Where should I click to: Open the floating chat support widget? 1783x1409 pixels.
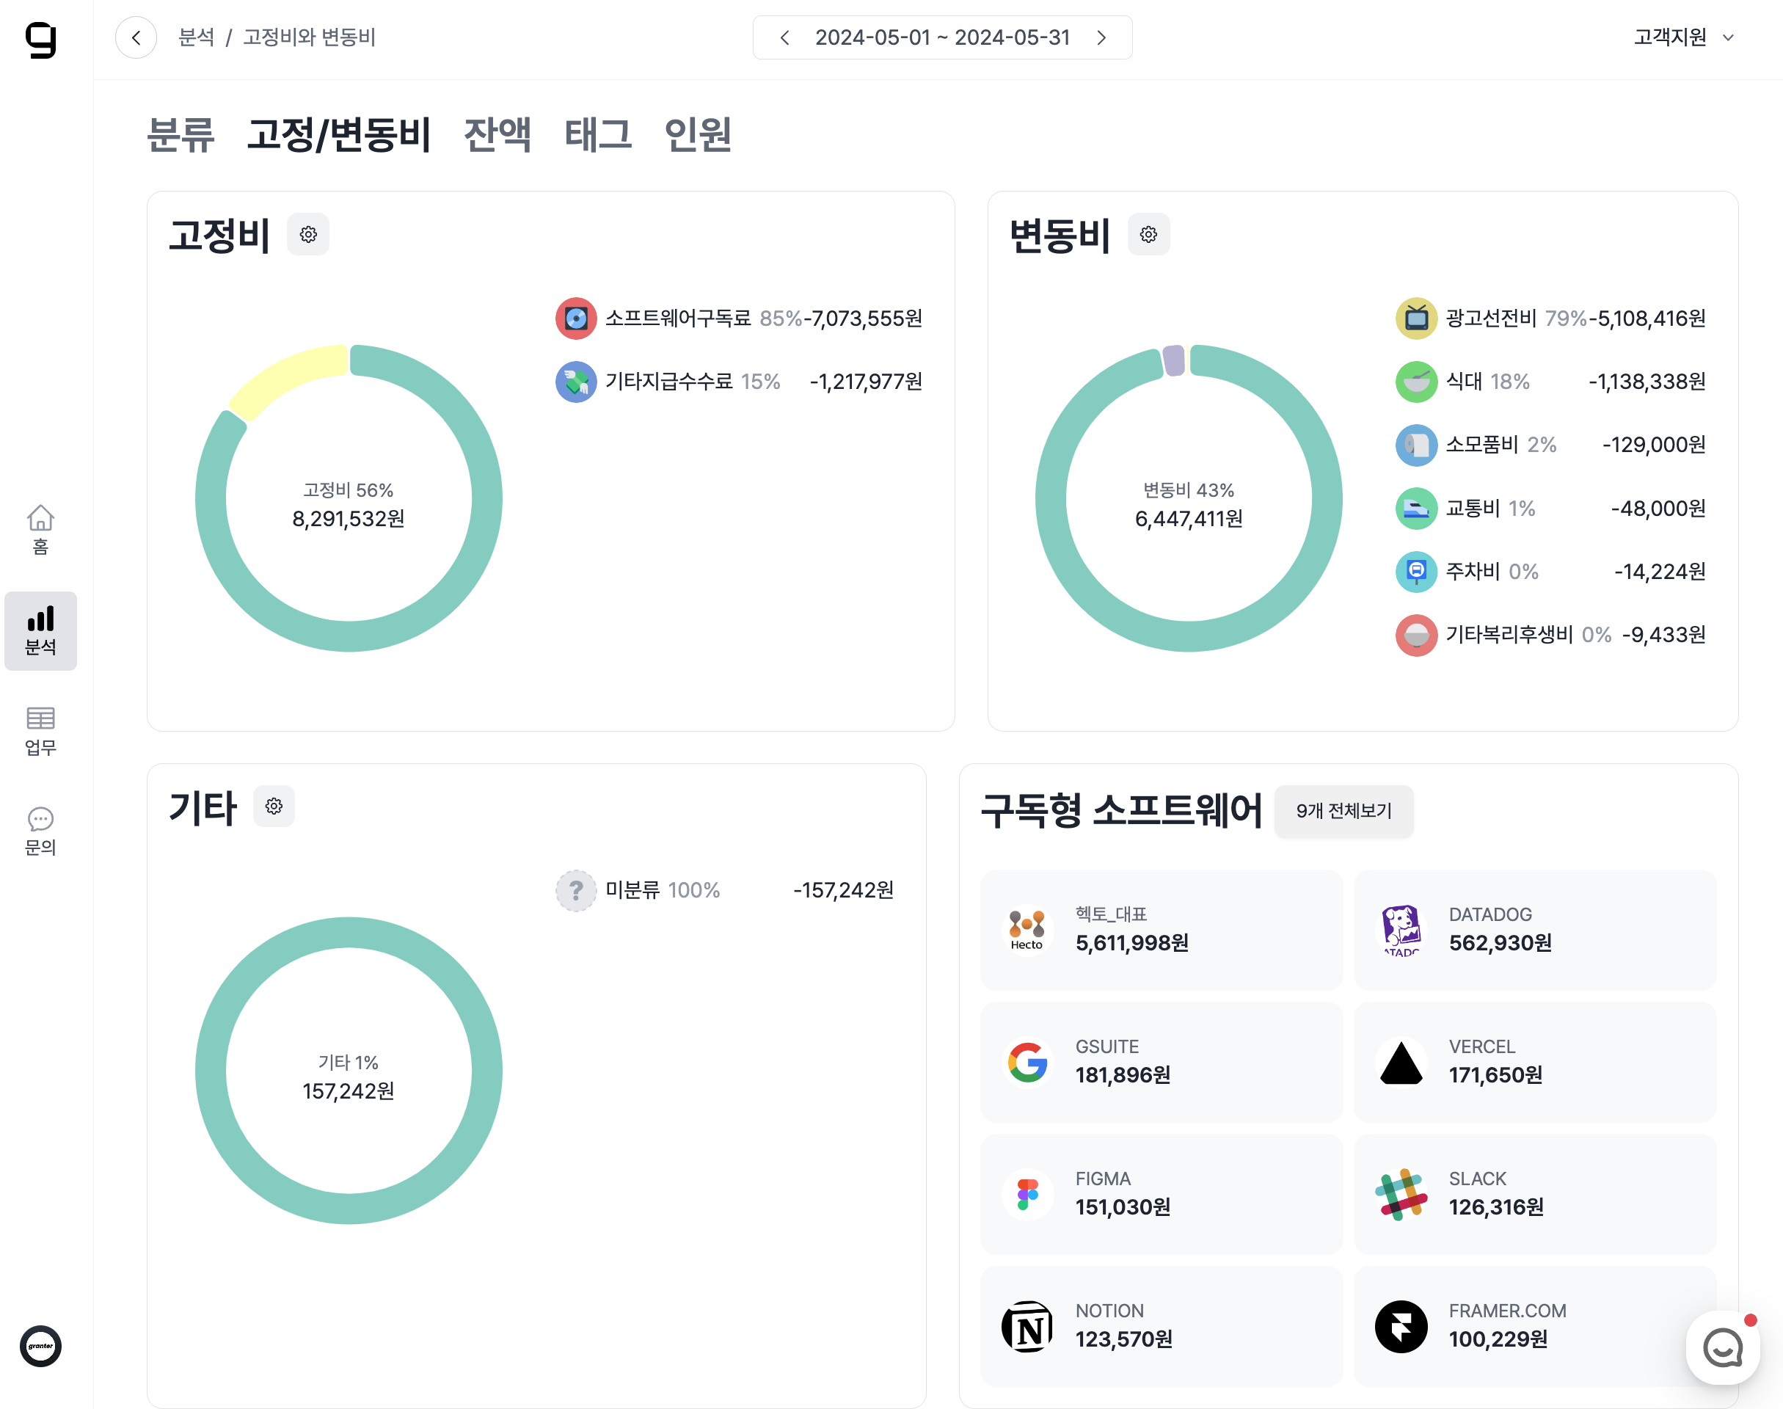point(1722,1348)
